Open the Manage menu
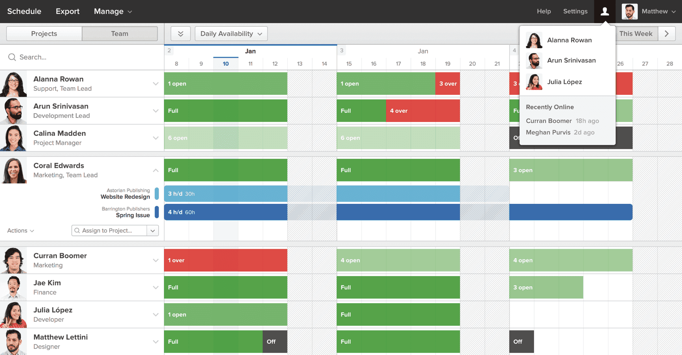The image size is (682, 355). (x=113, y=11)
